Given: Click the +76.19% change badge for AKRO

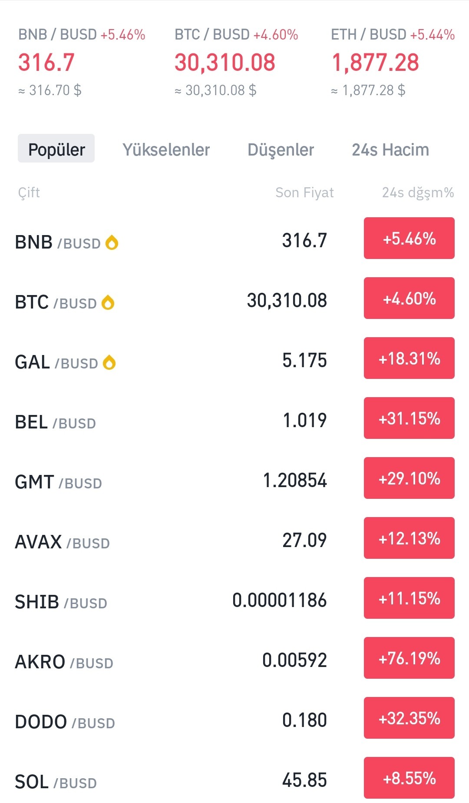Looking at the screenshot, I should (409, 658).
